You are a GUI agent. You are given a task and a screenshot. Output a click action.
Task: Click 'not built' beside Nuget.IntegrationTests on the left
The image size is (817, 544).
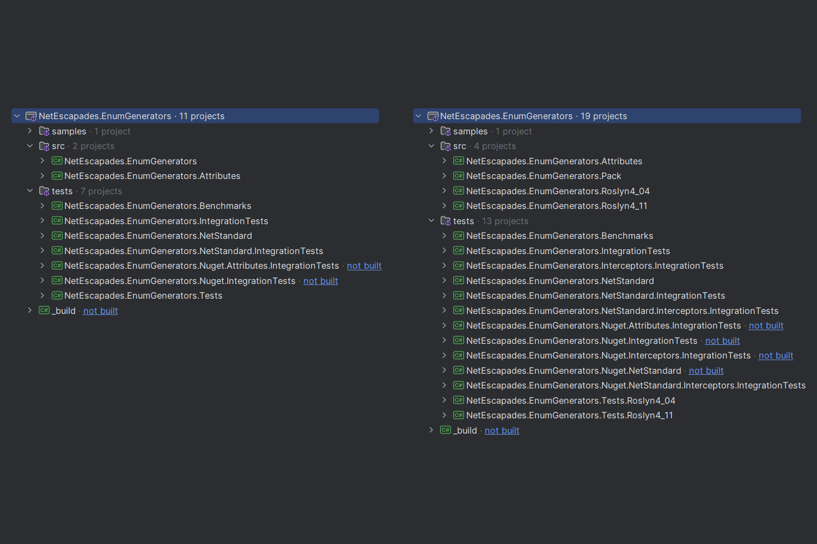[320, 280]
